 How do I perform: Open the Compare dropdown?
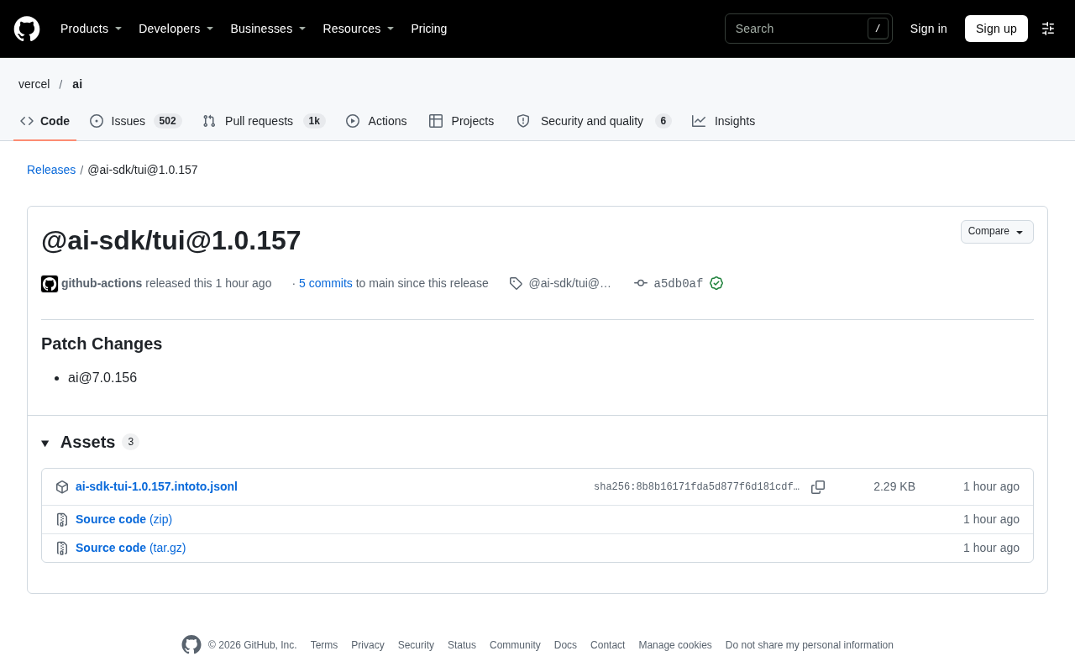click(997, 232)
